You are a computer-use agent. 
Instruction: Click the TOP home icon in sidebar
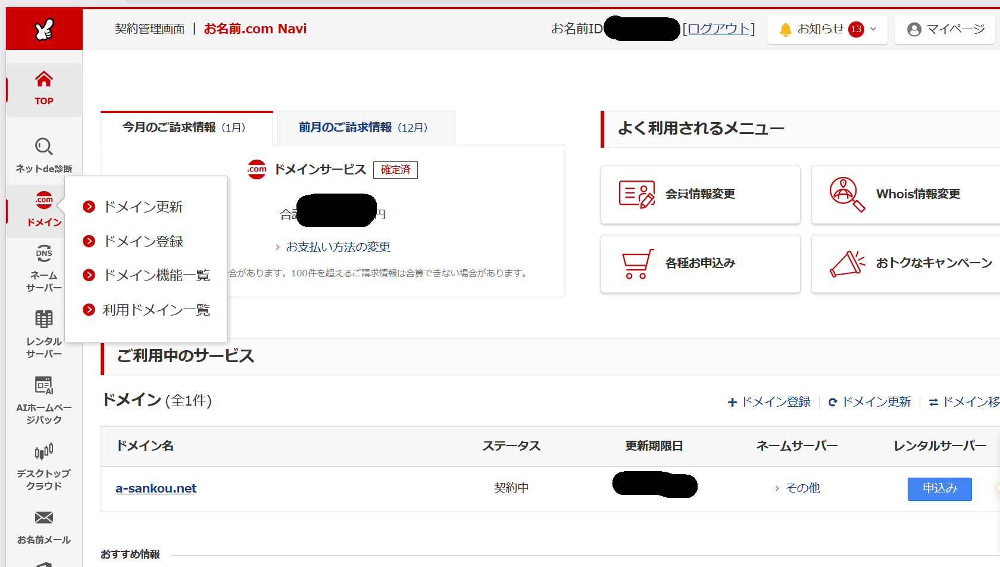44,80
